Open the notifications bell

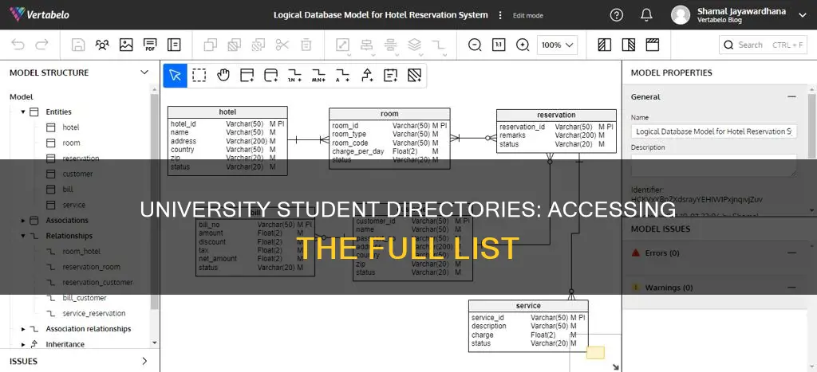point(648,15)
